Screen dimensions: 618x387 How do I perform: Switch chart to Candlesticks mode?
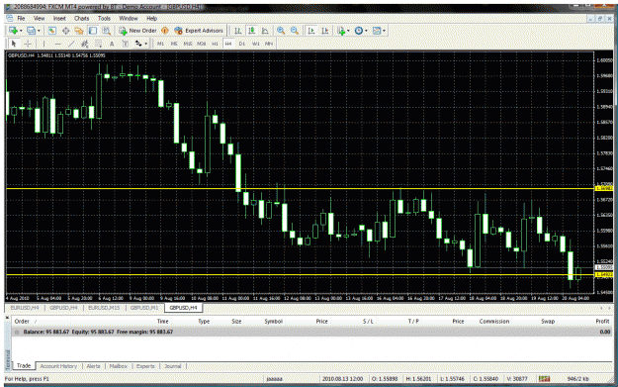pyautogui.click(x=251, y=31)
